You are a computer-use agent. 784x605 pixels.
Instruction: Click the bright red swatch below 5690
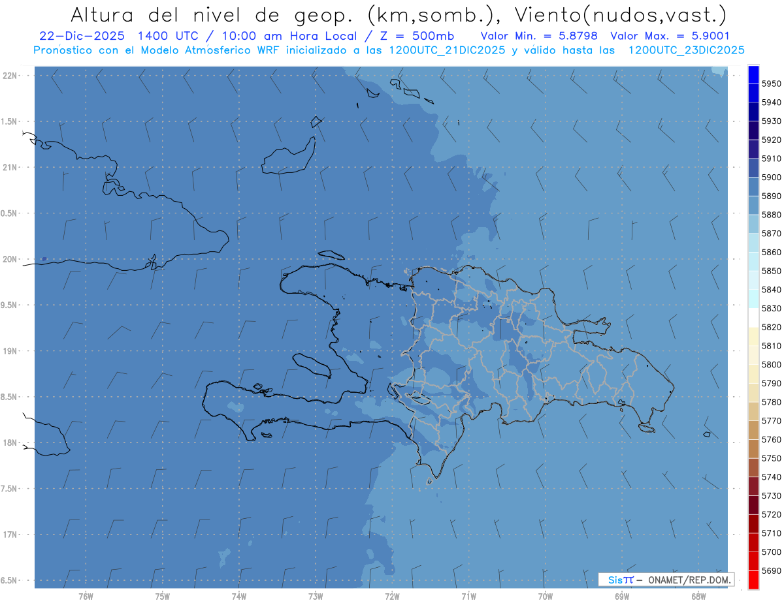(753, 580)
